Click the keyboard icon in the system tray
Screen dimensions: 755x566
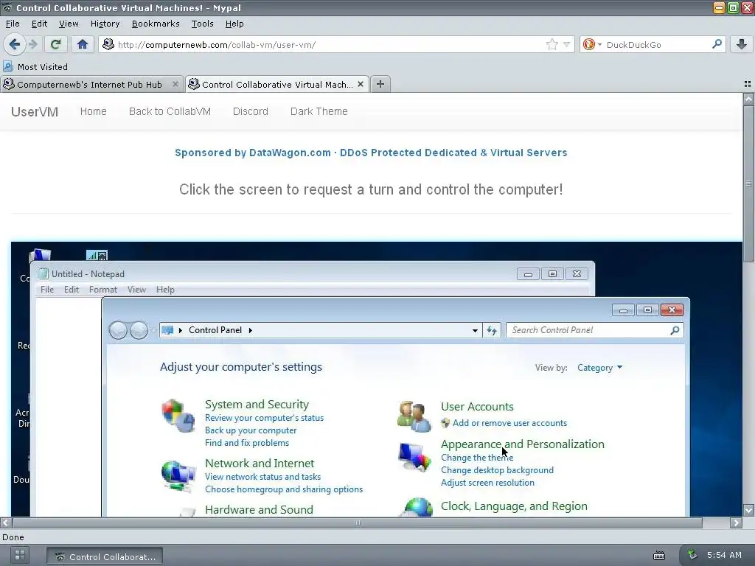[x=659, y=556]
